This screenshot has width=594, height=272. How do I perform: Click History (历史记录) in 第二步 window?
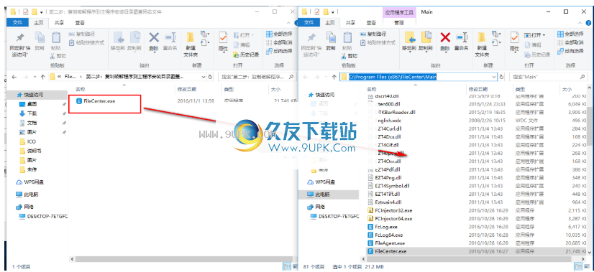click(x=246, y=55)
